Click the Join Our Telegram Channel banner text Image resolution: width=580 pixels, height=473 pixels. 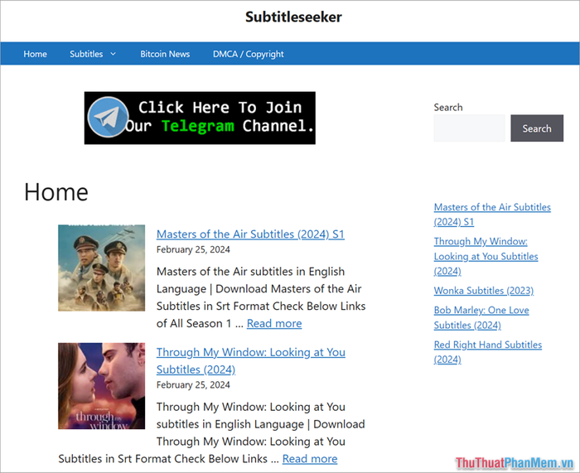pyautogui.click(x=220, y=118)
